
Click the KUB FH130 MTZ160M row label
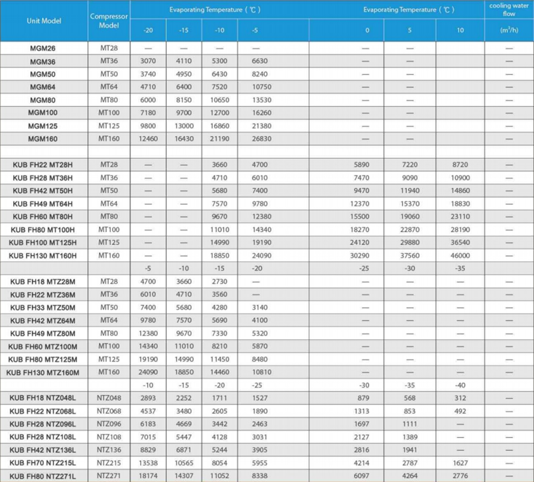click(x=43, y=372)
